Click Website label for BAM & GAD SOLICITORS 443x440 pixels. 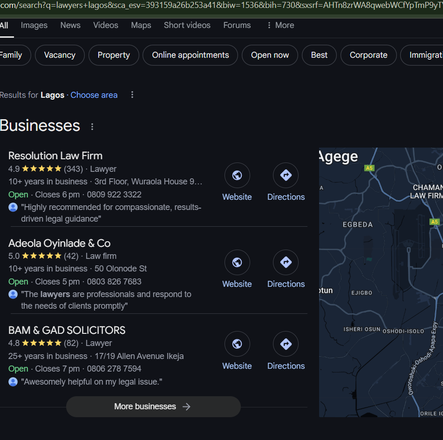(x=237, y=366)
